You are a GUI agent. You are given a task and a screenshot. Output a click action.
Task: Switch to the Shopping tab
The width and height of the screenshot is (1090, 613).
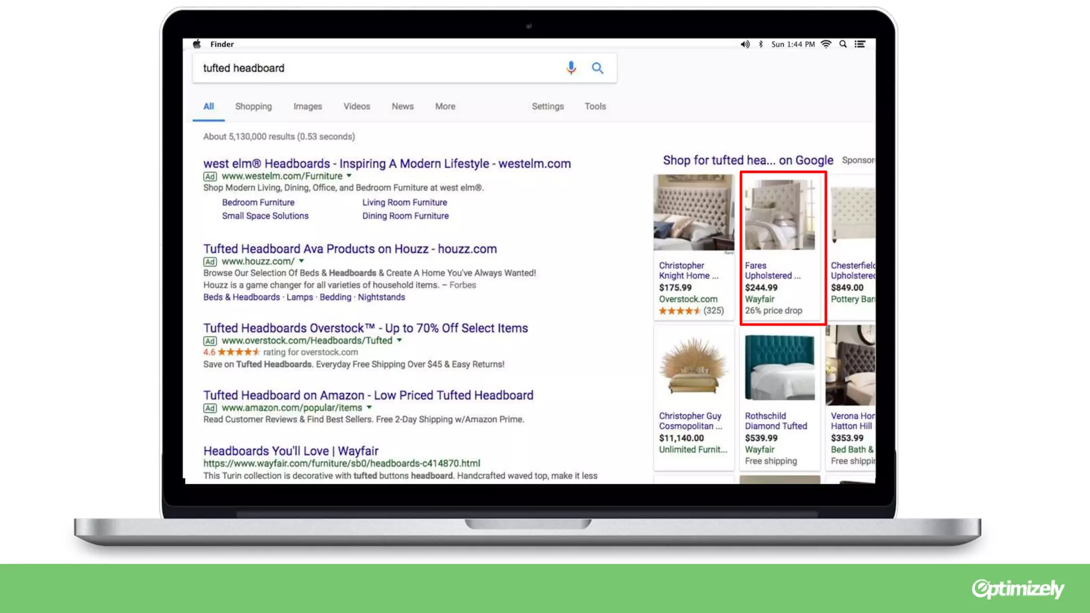point(253,106)
